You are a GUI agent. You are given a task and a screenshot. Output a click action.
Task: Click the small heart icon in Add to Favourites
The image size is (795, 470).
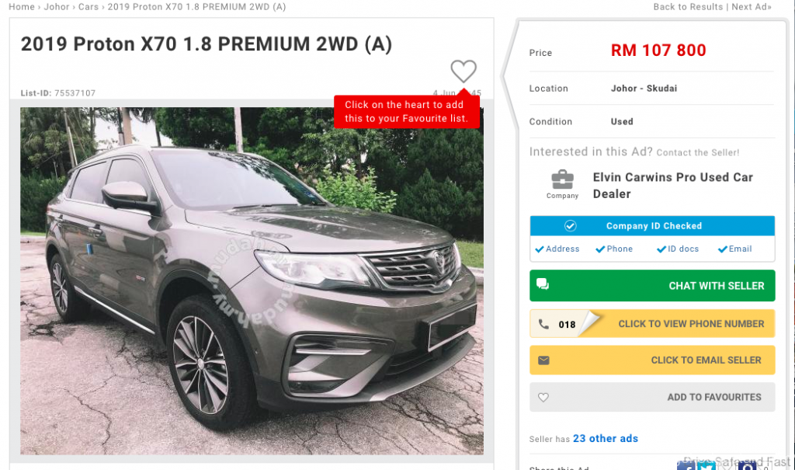[543, 398]
